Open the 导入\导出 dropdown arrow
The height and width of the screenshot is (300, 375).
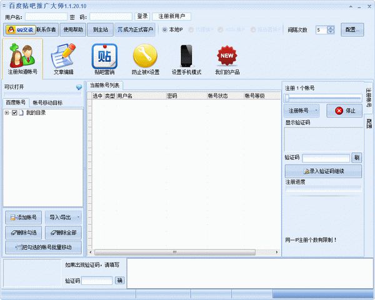pyautogui.click(x=79, y=217)
